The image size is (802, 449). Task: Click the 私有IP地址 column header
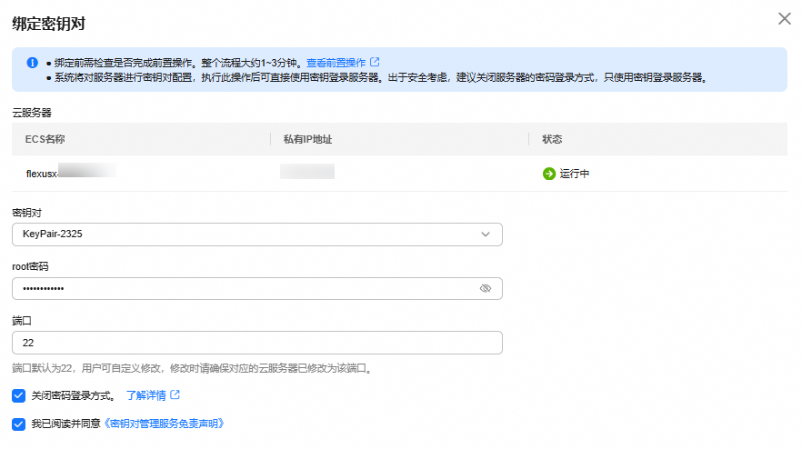click(308, 139)
